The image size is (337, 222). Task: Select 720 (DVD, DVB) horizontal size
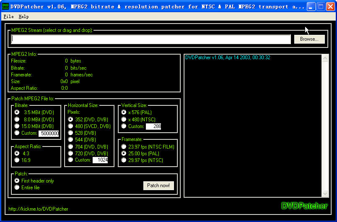point(70,153)
